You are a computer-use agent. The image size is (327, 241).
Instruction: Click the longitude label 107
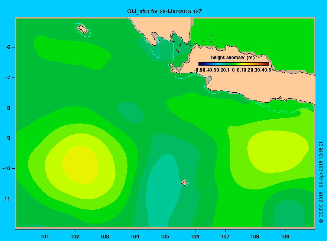click(225, 237)
